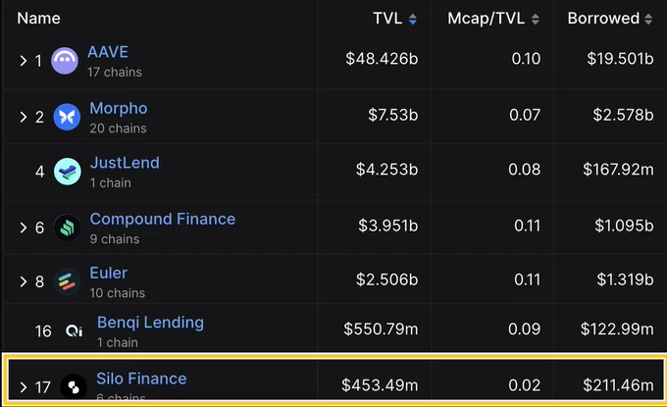Screen dimensions: 667x407
Task: Click the Compound Finance logo icon
Action: [x=67, y=228]
